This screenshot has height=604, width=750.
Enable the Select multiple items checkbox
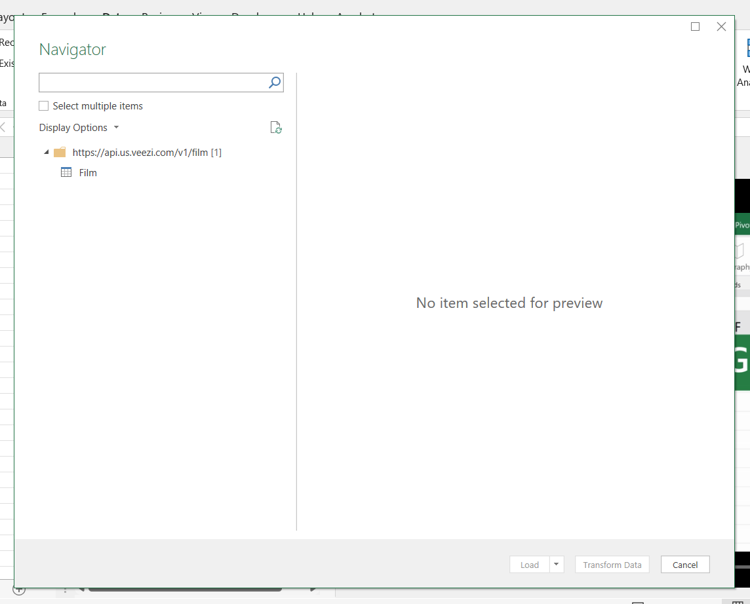(x=43, y=105)
